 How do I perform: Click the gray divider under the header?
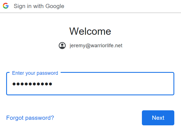90,13
